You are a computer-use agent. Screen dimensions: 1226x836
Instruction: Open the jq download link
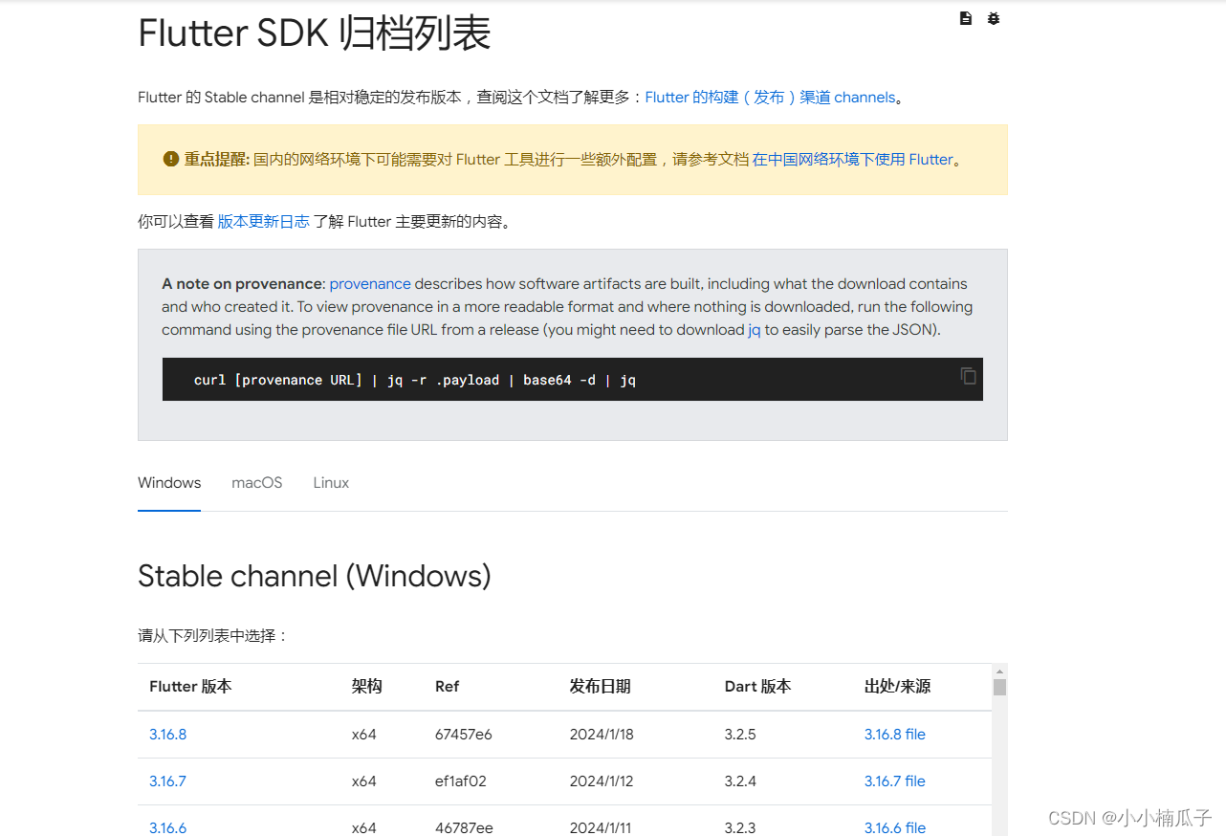click(x=754, y=330)
